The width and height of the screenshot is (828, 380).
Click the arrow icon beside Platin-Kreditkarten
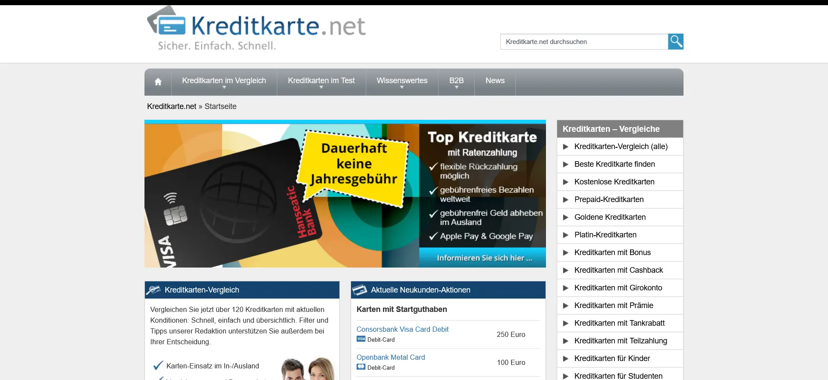click(x=566, y=235)
